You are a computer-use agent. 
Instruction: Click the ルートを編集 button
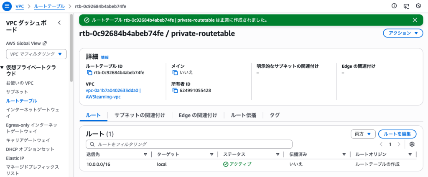[397, 134]
